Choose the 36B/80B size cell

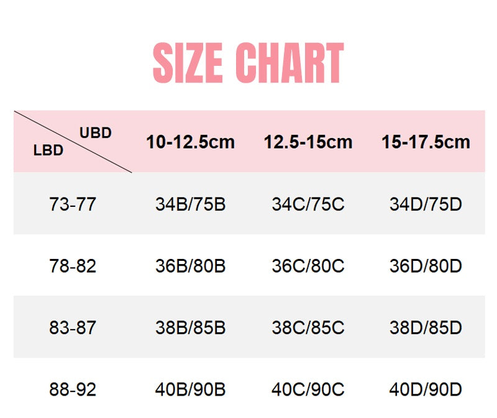click(x=190, y=266)
